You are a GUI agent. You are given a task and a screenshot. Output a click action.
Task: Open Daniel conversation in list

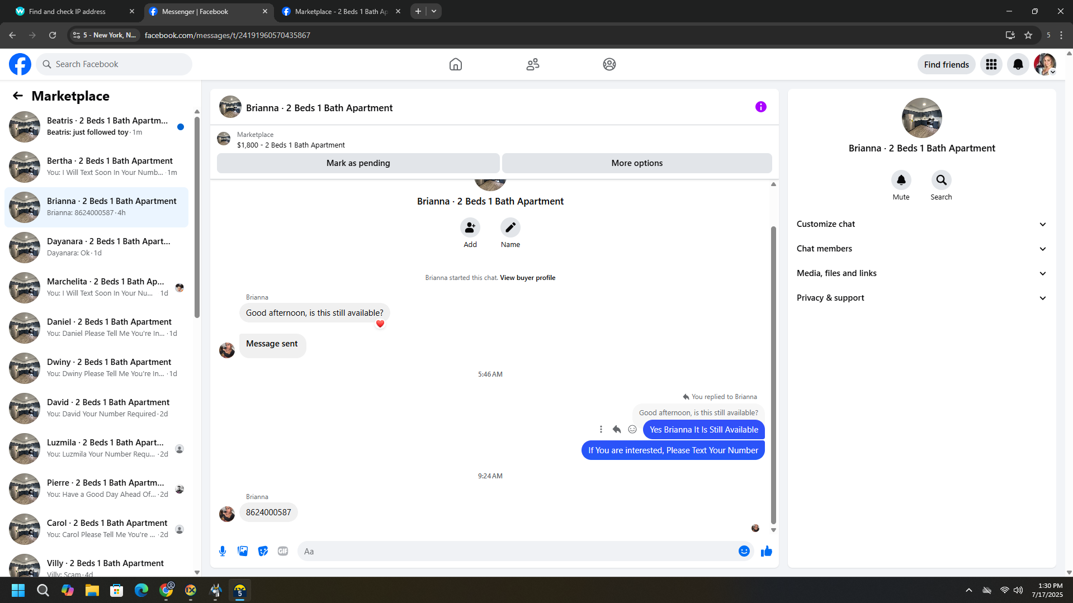click(96, 328)
